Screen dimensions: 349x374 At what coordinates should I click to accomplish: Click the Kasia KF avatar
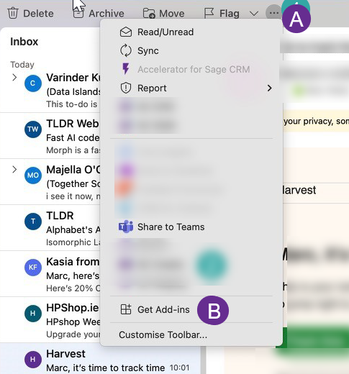click(33, 267)
